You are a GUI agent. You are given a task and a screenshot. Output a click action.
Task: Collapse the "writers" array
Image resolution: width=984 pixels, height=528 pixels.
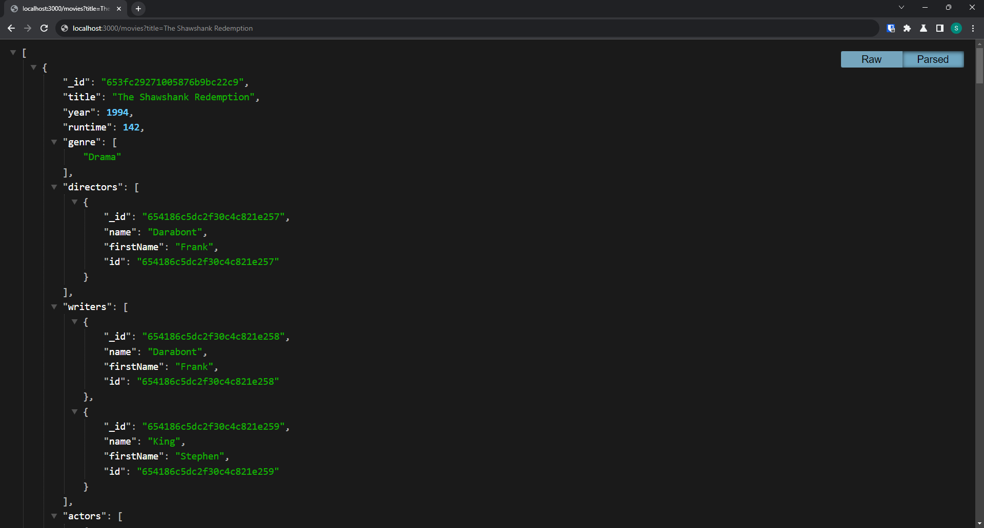[54, 307]
